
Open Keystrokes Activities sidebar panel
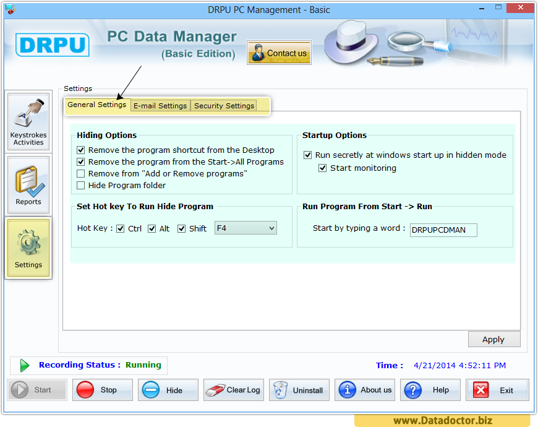[28, 121]
